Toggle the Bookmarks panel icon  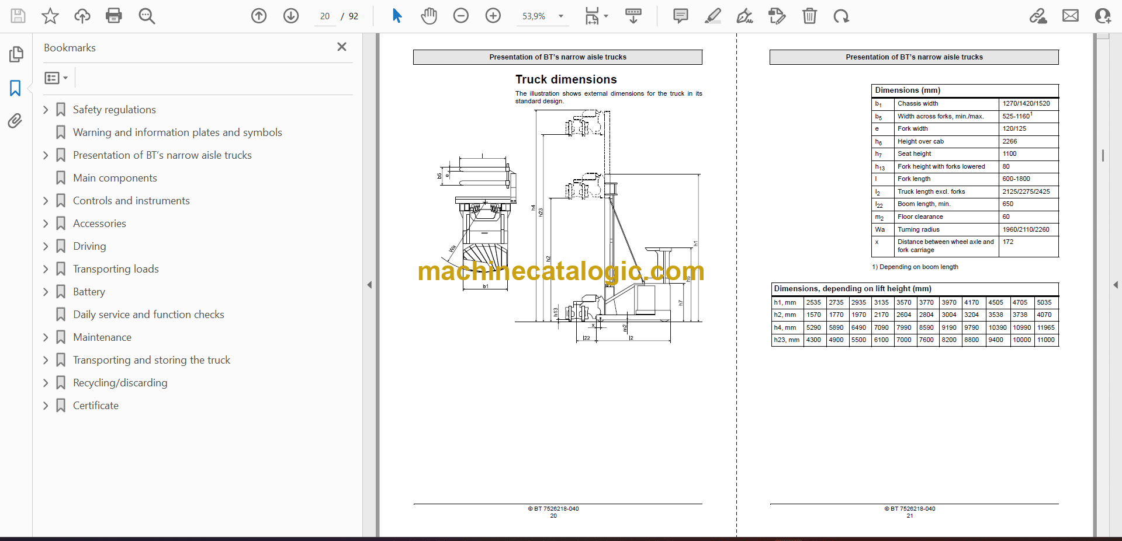tap(16, 88)
